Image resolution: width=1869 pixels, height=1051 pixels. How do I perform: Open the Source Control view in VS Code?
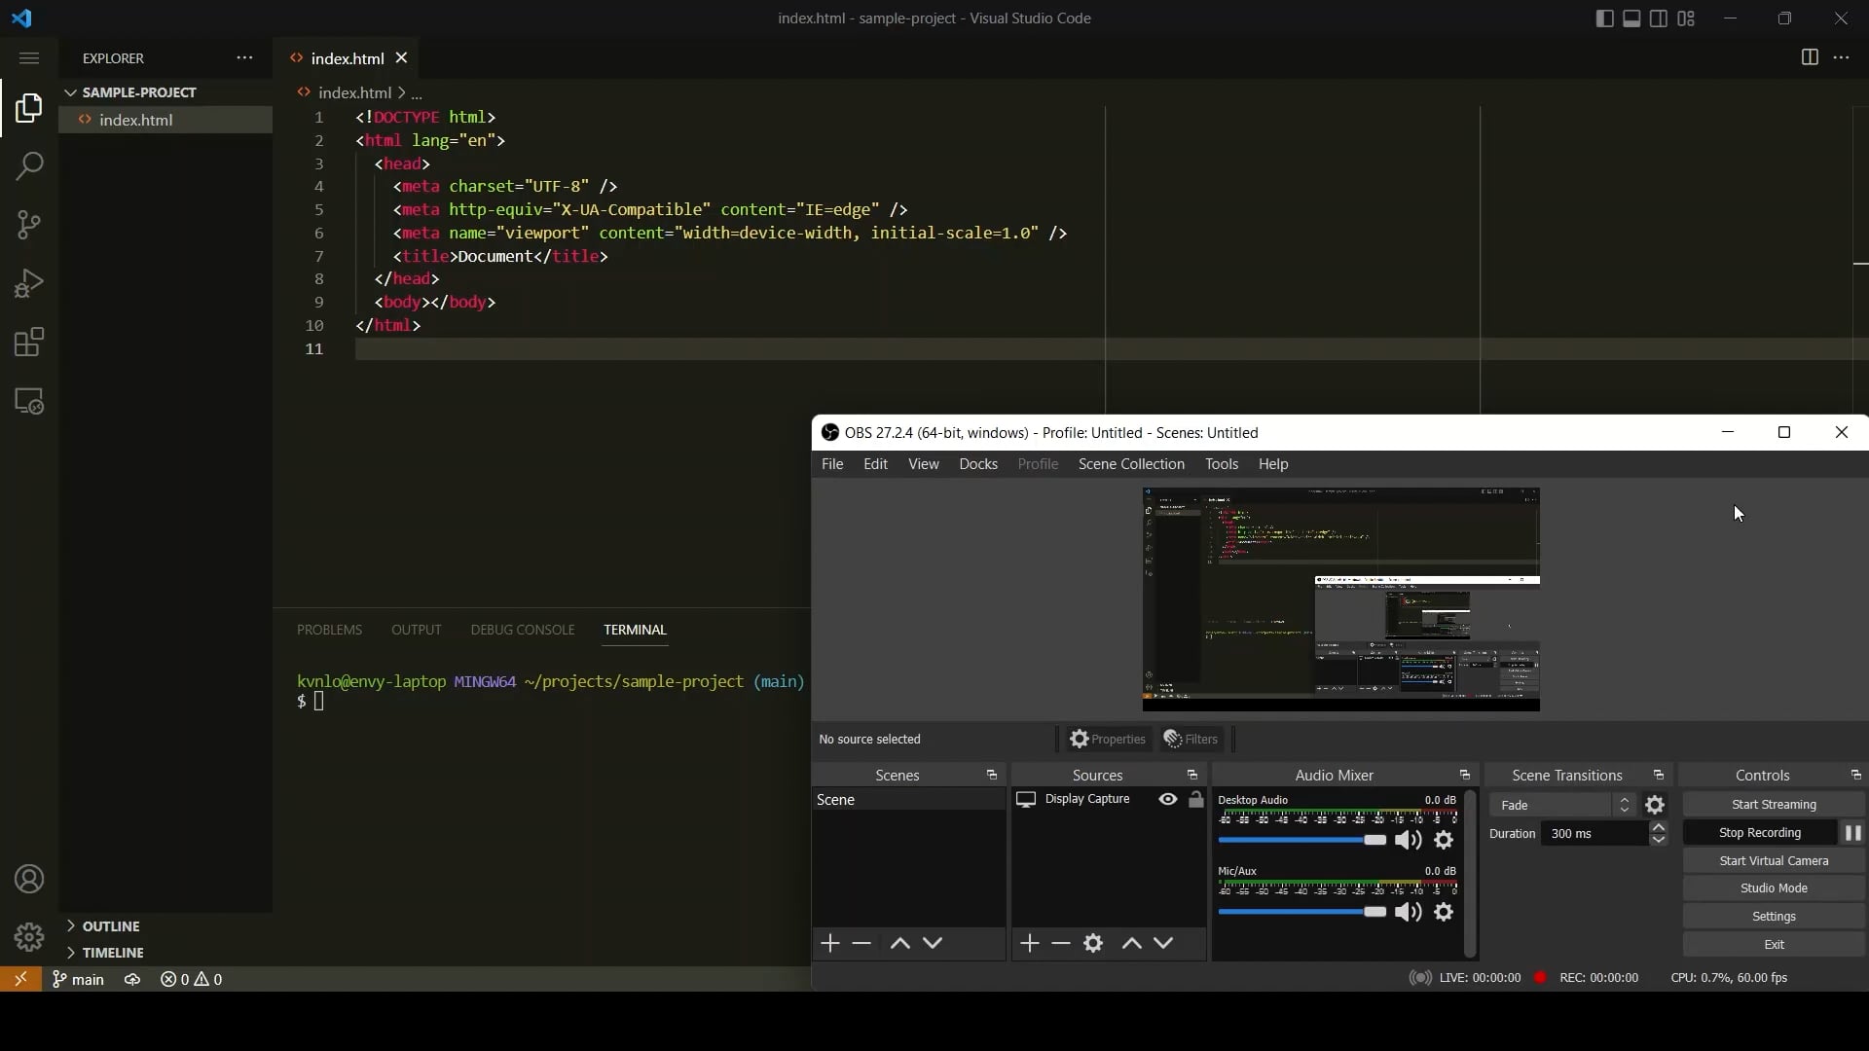[29, 225]
